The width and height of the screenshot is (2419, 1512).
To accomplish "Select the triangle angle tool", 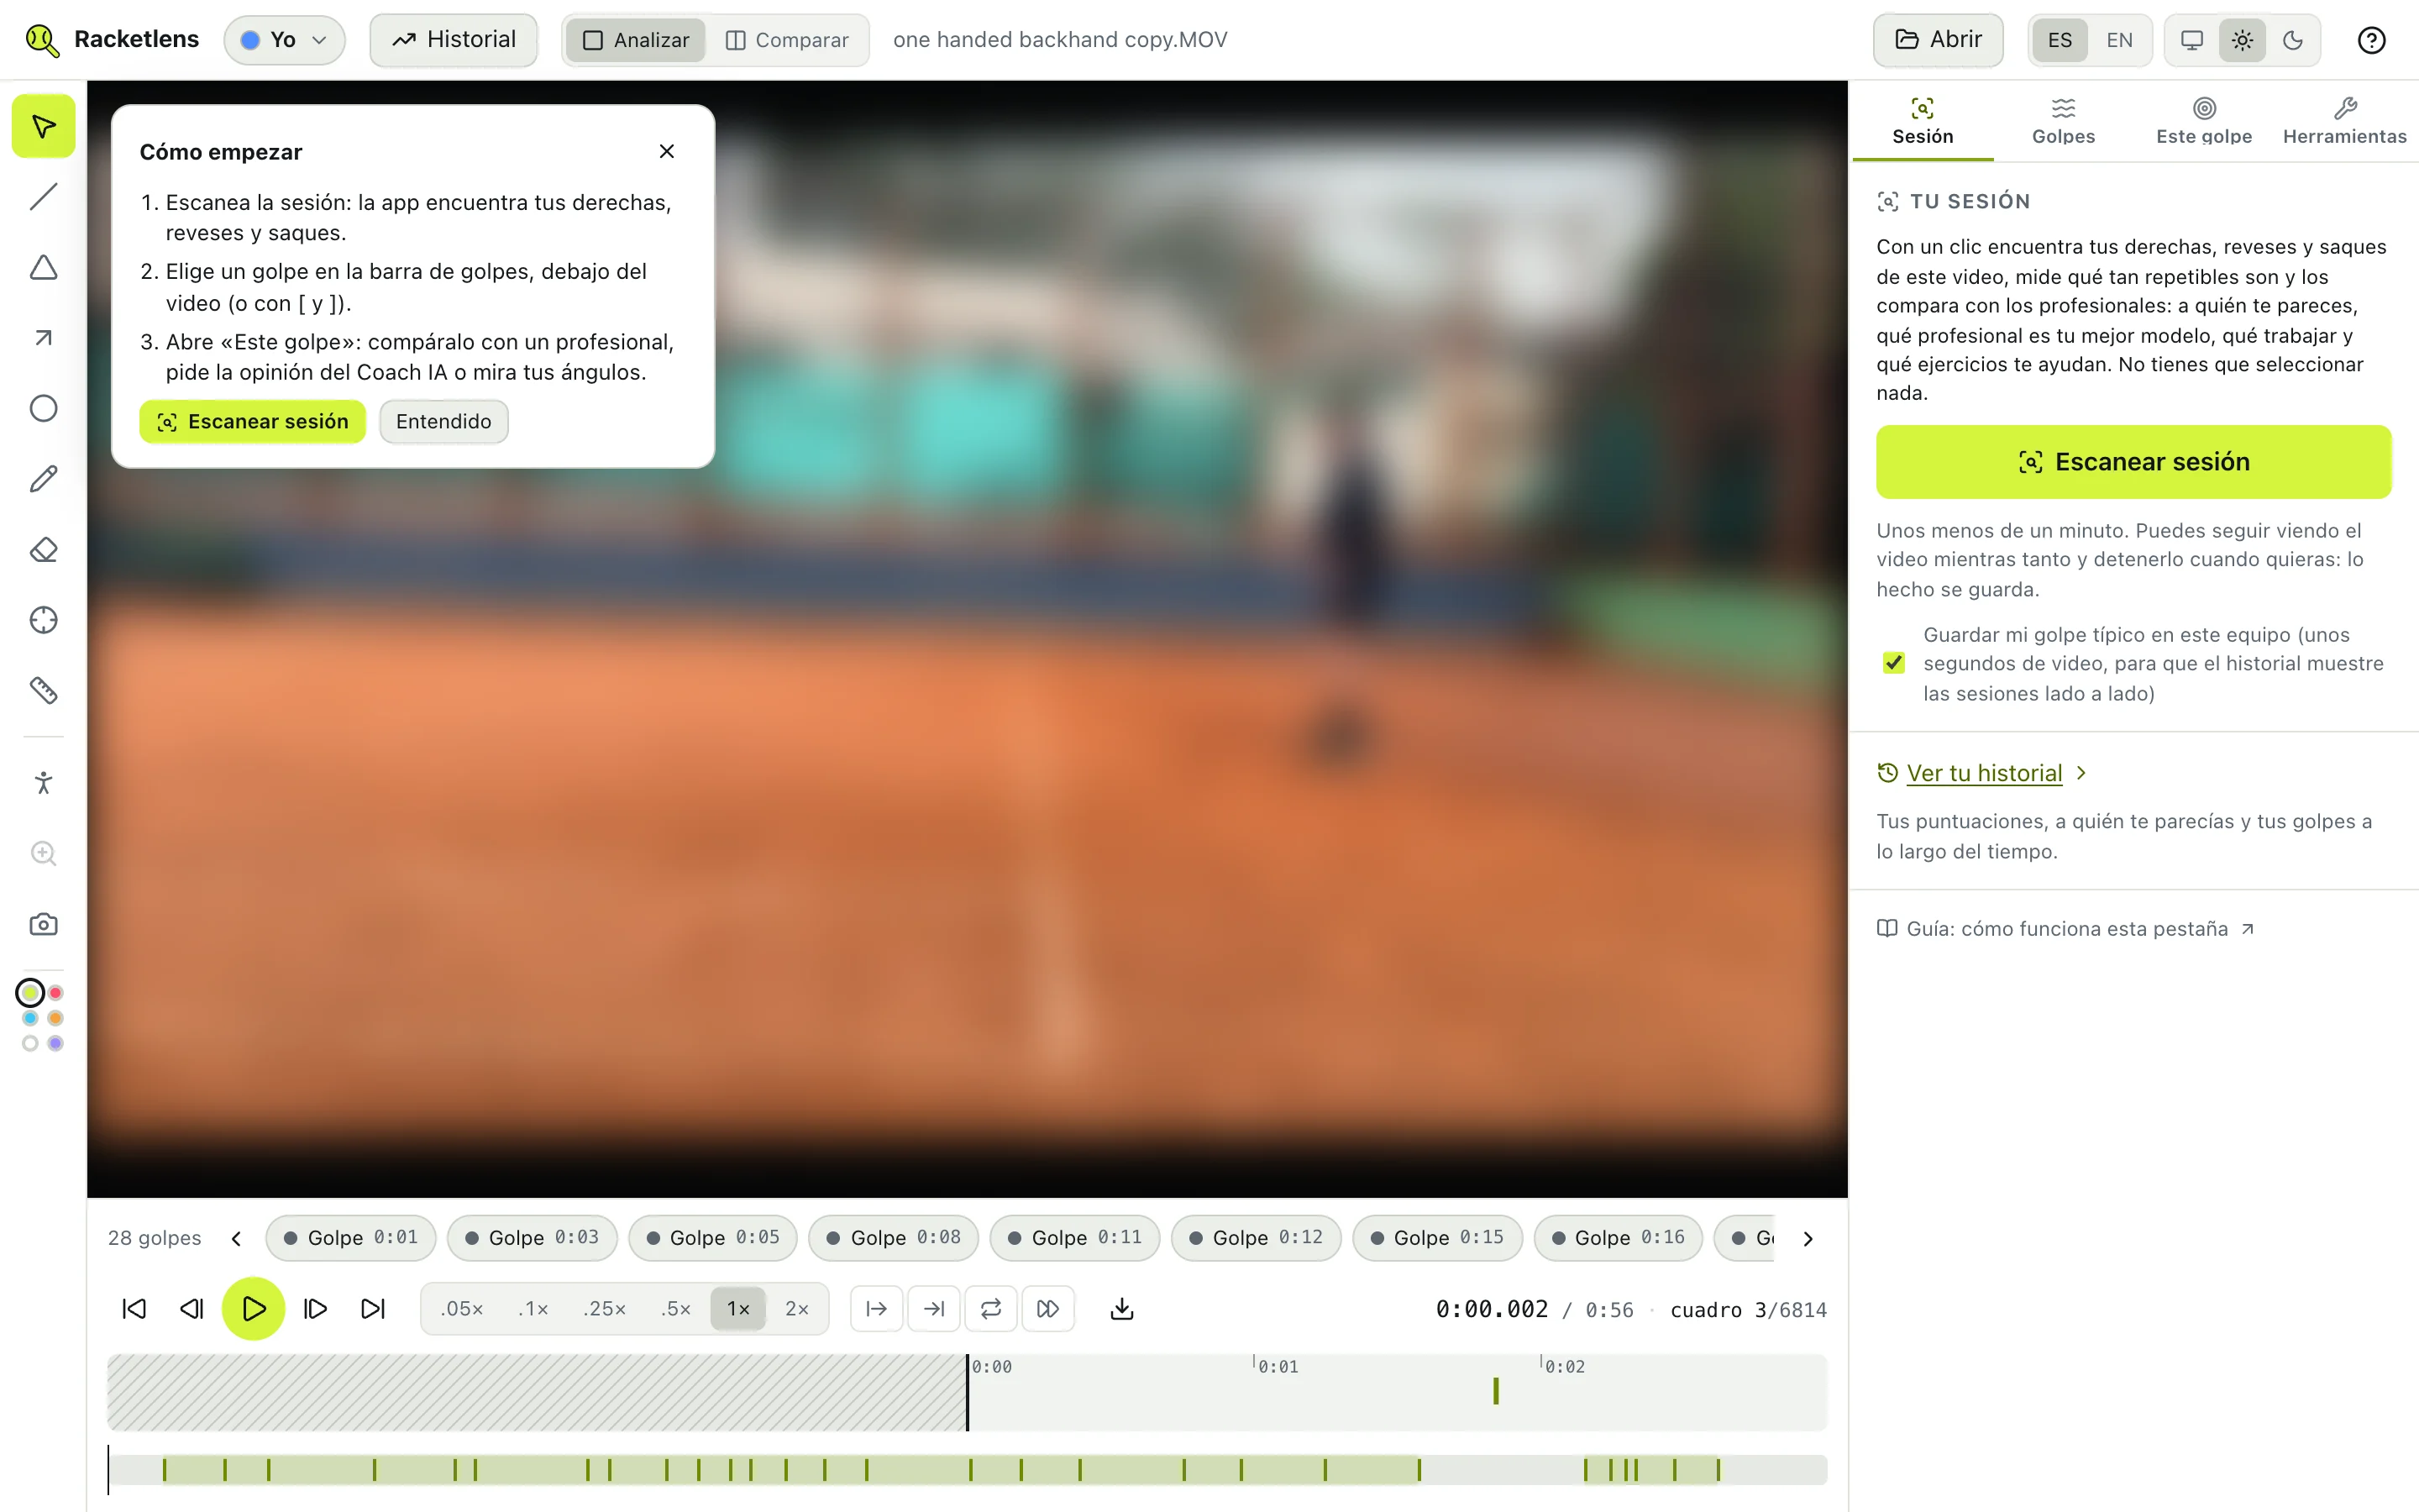I will pos(43,267).
